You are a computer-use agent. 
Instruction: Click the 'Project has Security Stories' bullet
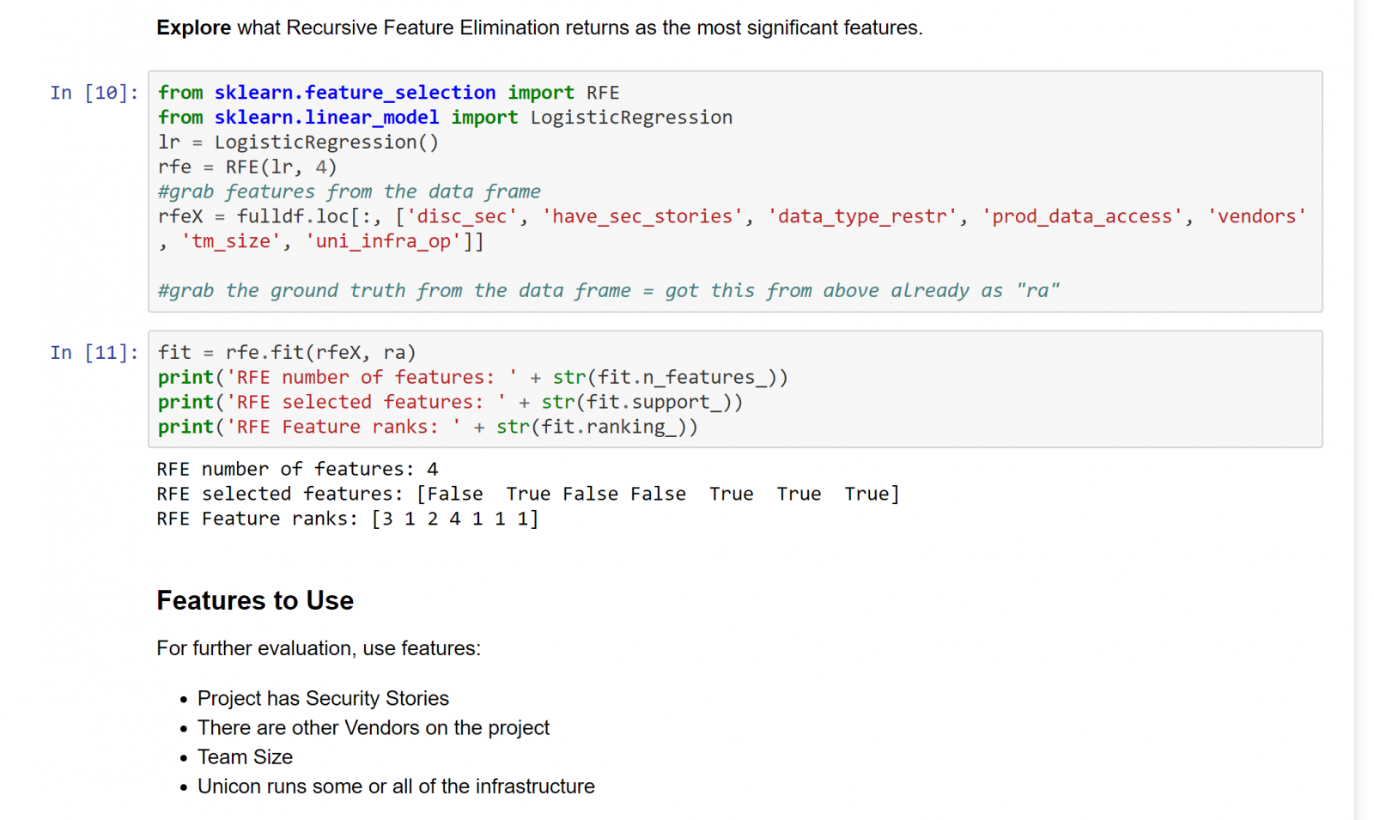tap(323, 699)
